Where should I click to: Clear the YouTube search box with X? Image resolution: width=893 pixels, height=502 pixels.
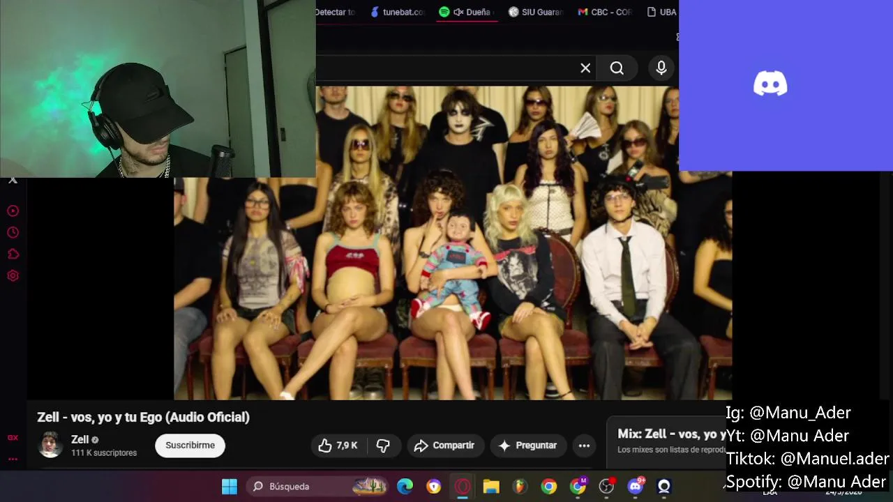coord(585,68)
